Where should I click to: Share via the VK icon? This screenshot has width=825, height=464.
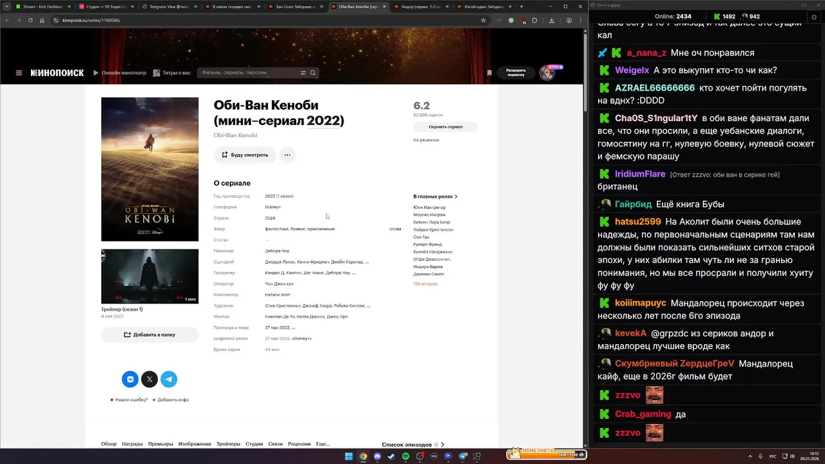click(130, 380)
